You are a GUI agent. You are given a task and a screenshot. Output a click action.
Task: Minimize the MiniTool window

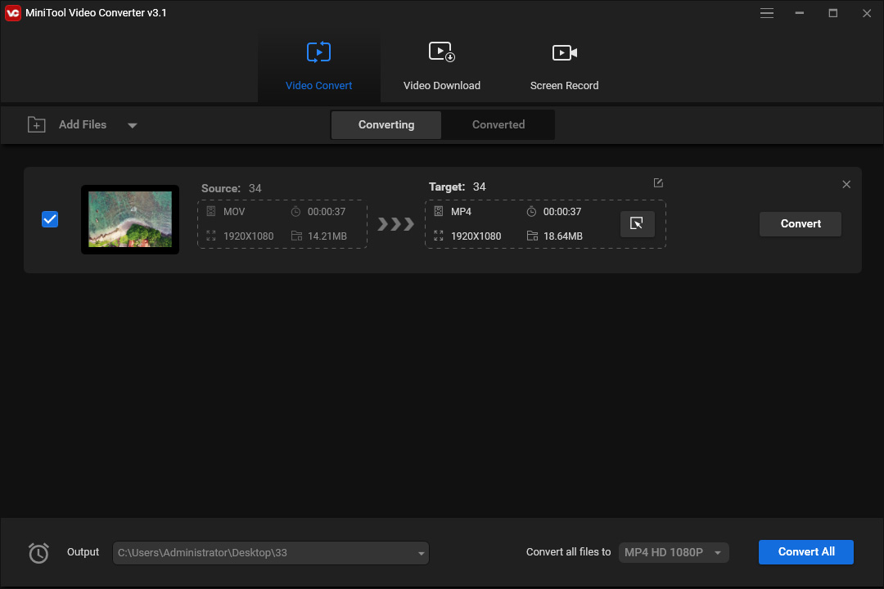(x=800, y=13)
